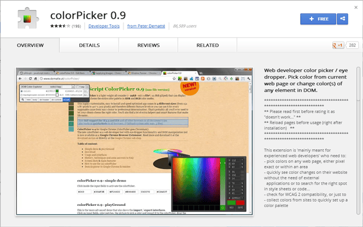The height and width of the screenshot is (227, 363).
Task: Open the Developer Tools category link
Action: [x=104, y=26]
